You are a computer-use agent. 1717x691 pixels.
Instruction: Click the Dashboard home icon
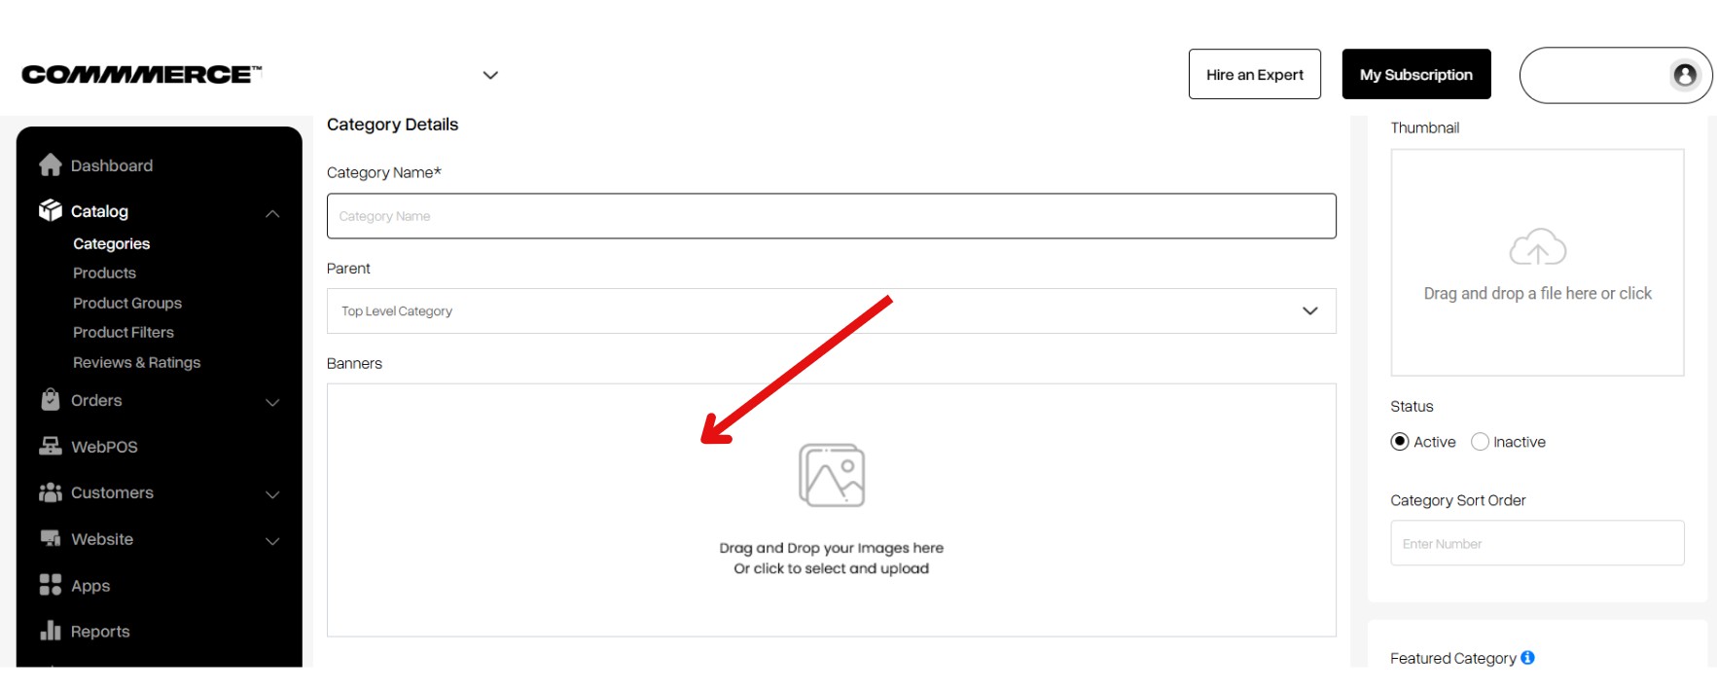51,165
